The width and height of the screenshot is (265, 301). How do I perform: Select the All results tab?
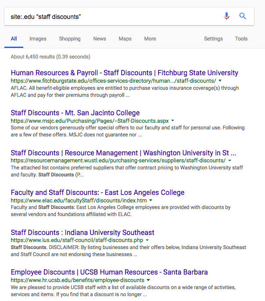click(14, 39)
